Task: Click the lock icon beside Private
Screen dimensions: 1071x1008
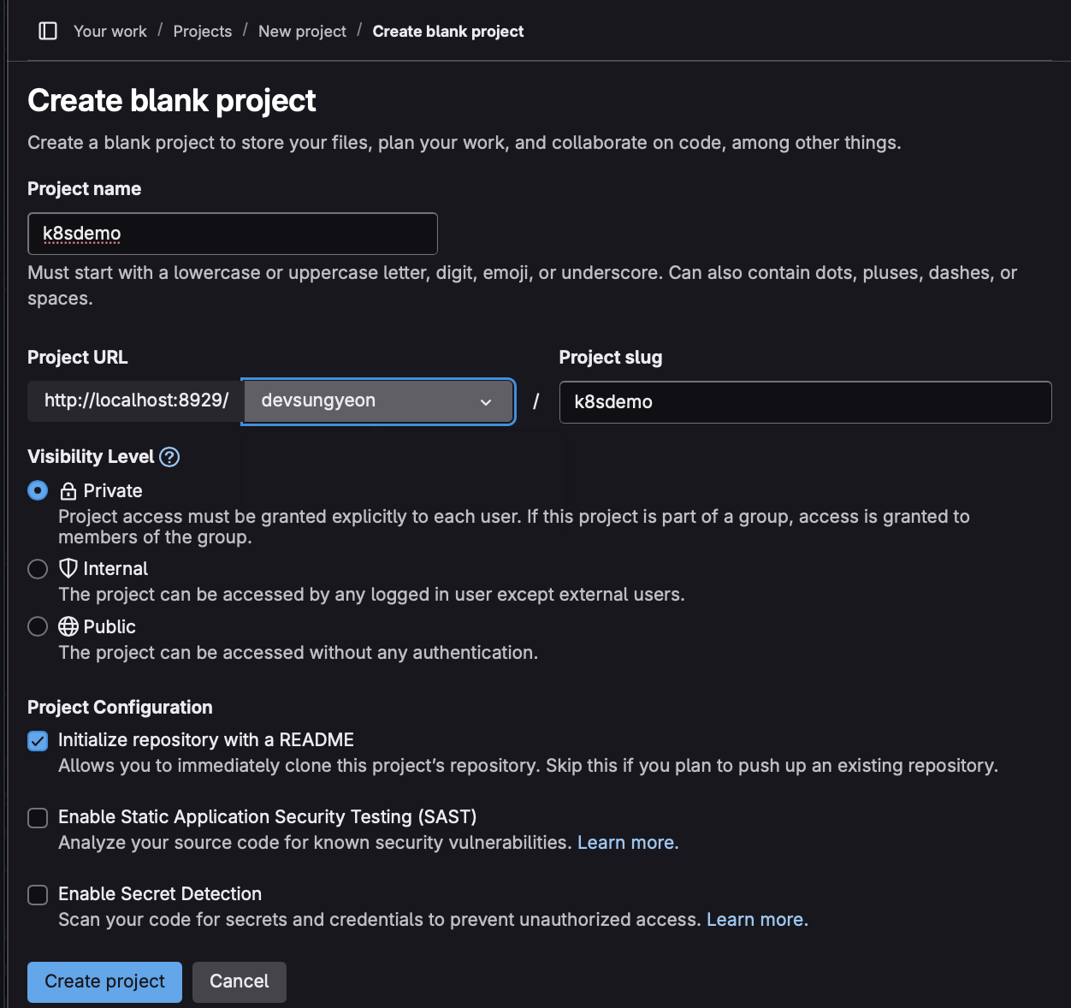Action: (68, 491)
